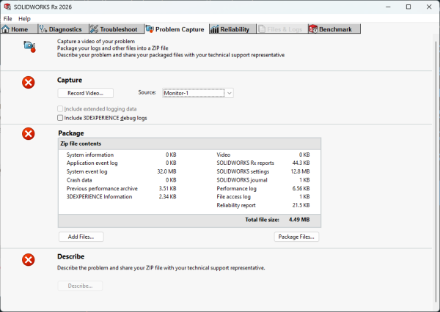Click the Zip file contents header
The height and width of the screenshot is (312, 440).
(x=189, y=144)
